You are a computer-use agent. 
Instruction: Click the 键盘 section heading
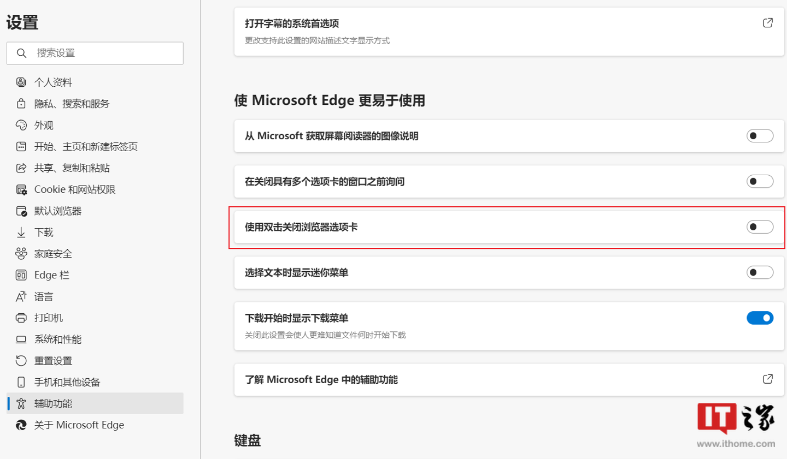(x=248, y=440)
